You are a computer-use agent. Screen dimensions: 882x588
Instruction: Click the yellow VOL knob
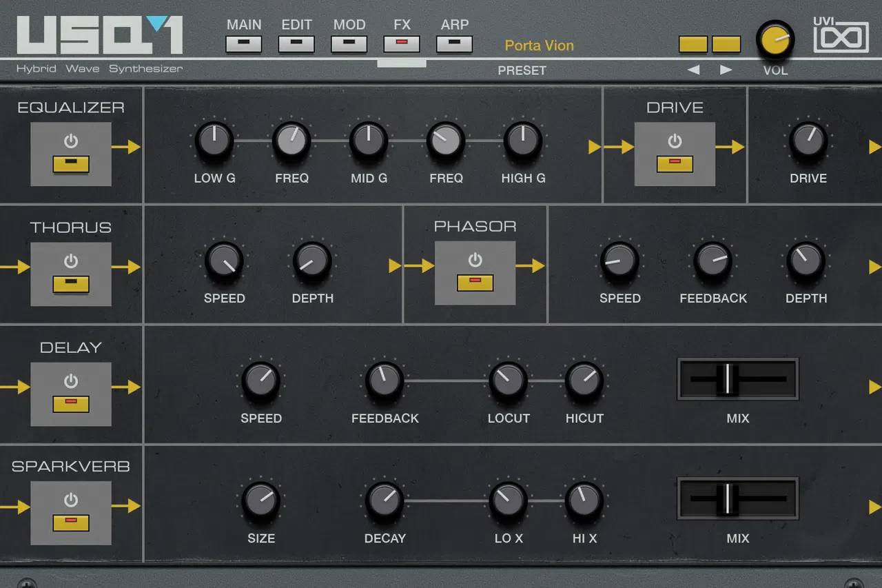775,39
